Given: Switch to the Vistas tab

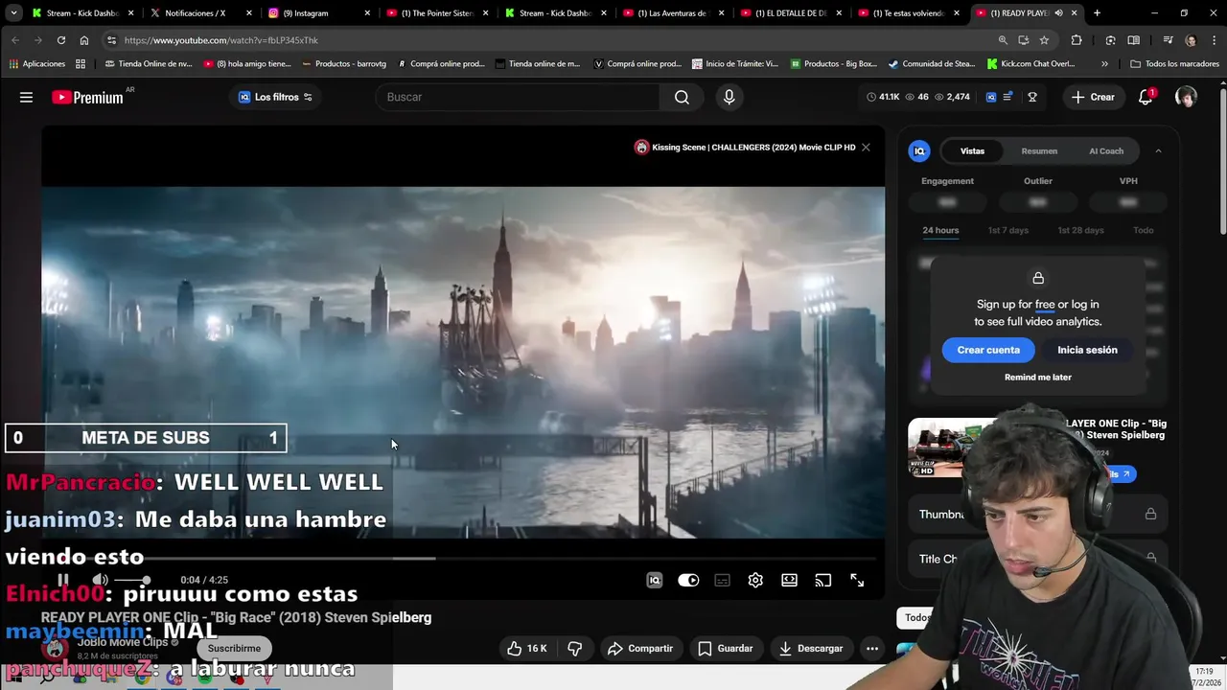Looking at the screenshot, I should (x=972, y=150).
